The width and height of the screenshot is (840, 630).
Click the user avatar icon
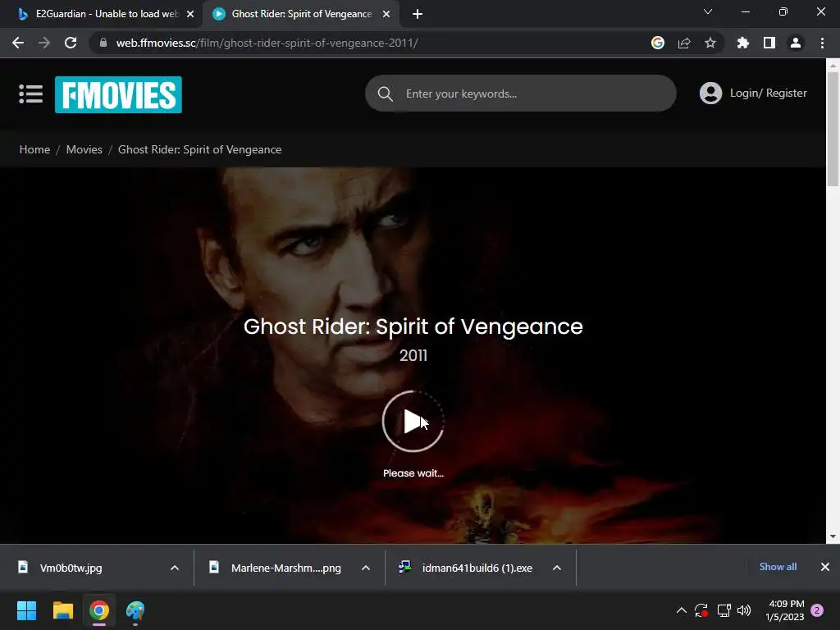710,94
